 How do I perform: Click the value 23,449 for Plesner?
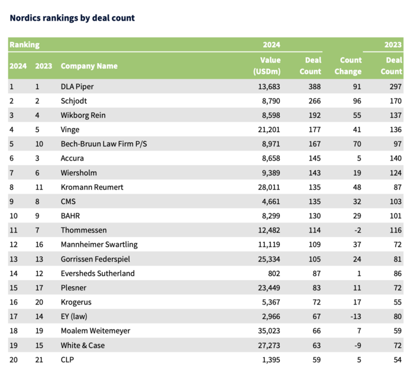point(269,288)
